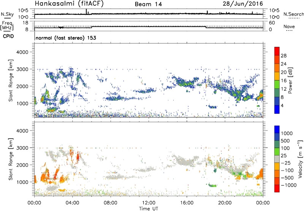Click the 'CPID' label
The height and width of the screenshot is (211, 304).
tap(8, 36)
